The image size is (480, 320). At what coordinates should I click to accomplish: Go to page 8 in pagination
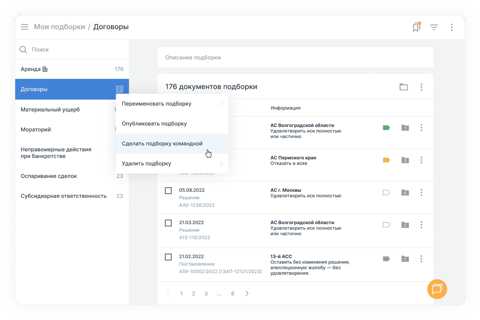tap(233, 293)
